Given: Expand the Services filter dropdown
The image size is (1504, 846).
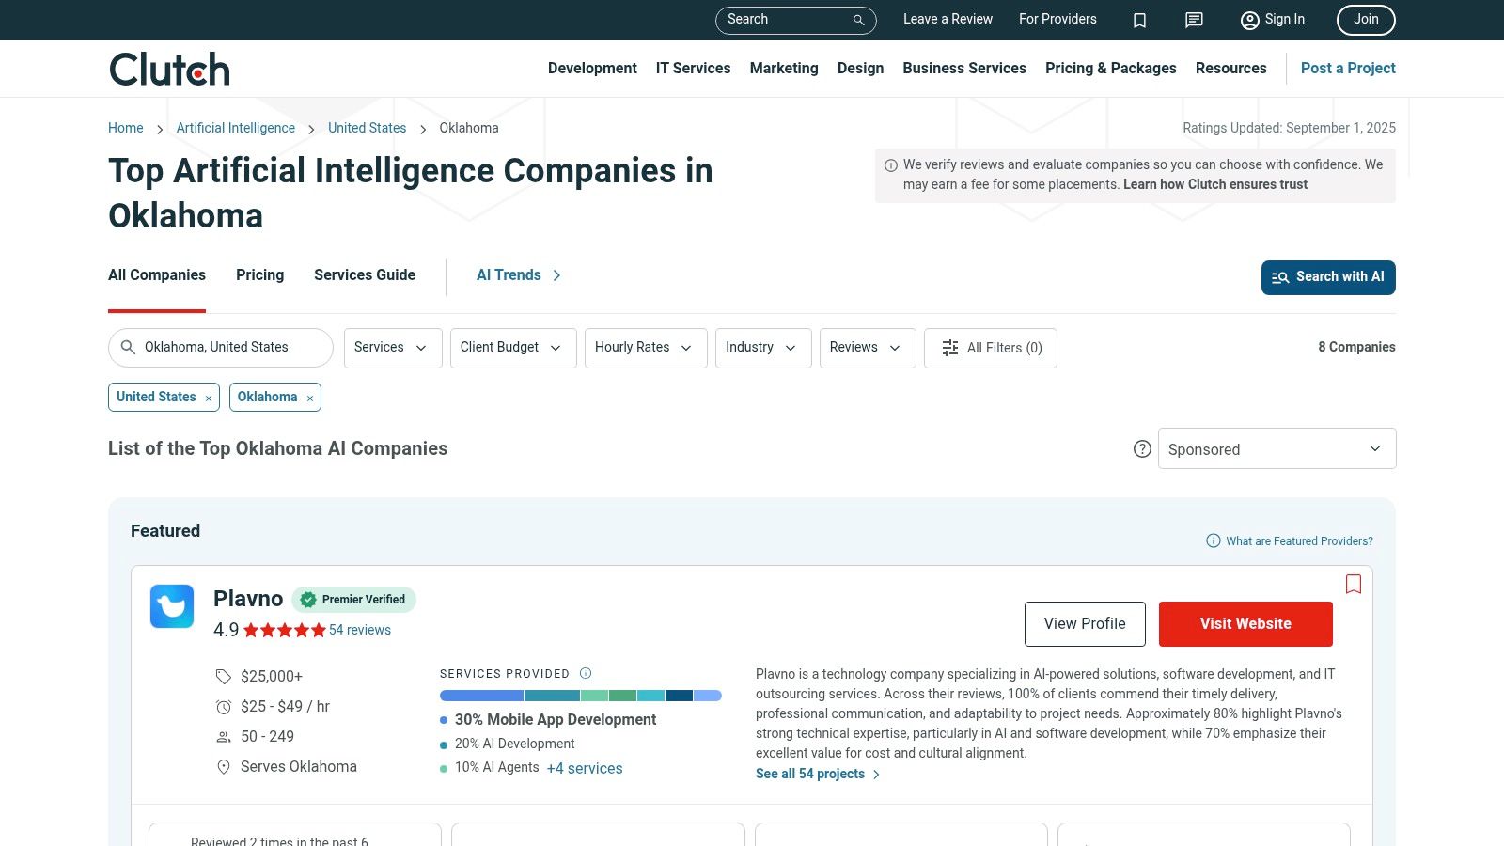Looking at the screenshot, I should pos(392,348).
